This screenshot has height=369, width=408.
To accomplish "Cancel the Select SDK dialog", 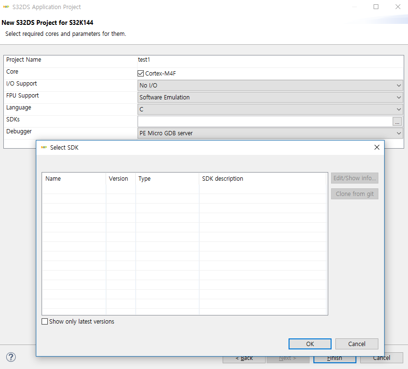I will 357,344.
